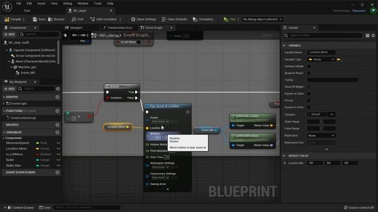Add a new function with plus icon
This screenshot has height=212, width=378.
tap(57, 111)
